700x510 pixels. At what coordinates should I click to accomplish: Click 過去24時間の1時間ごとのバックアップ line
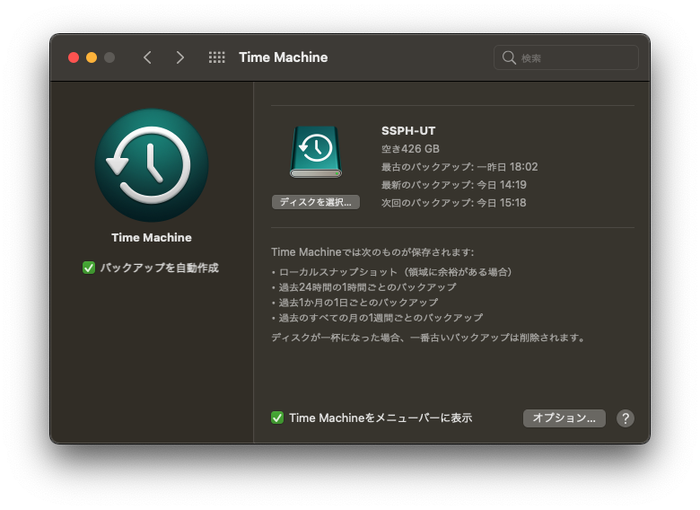(x=363, y=287)
